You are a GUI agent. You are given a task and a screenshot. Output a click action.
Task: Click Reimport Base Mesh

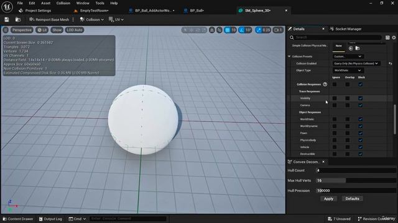[49, 19]
